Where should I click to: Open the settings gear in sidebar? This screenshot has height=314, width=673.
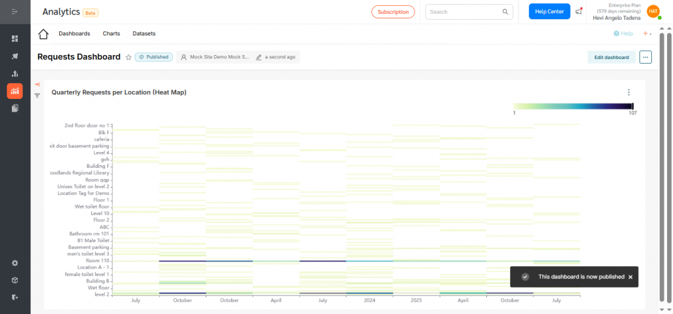point(14,263)
